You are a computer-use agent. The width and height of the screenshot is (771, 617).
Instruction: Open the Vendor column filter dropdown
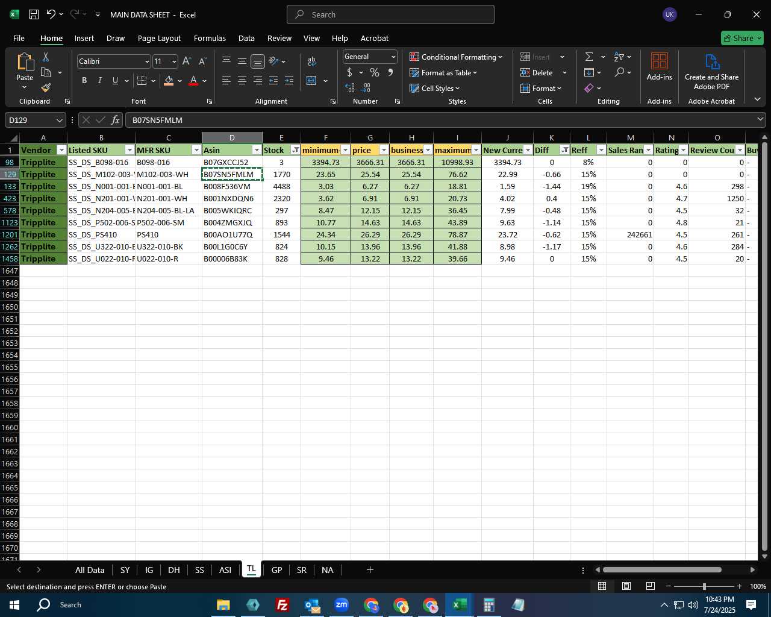(61, 150)
